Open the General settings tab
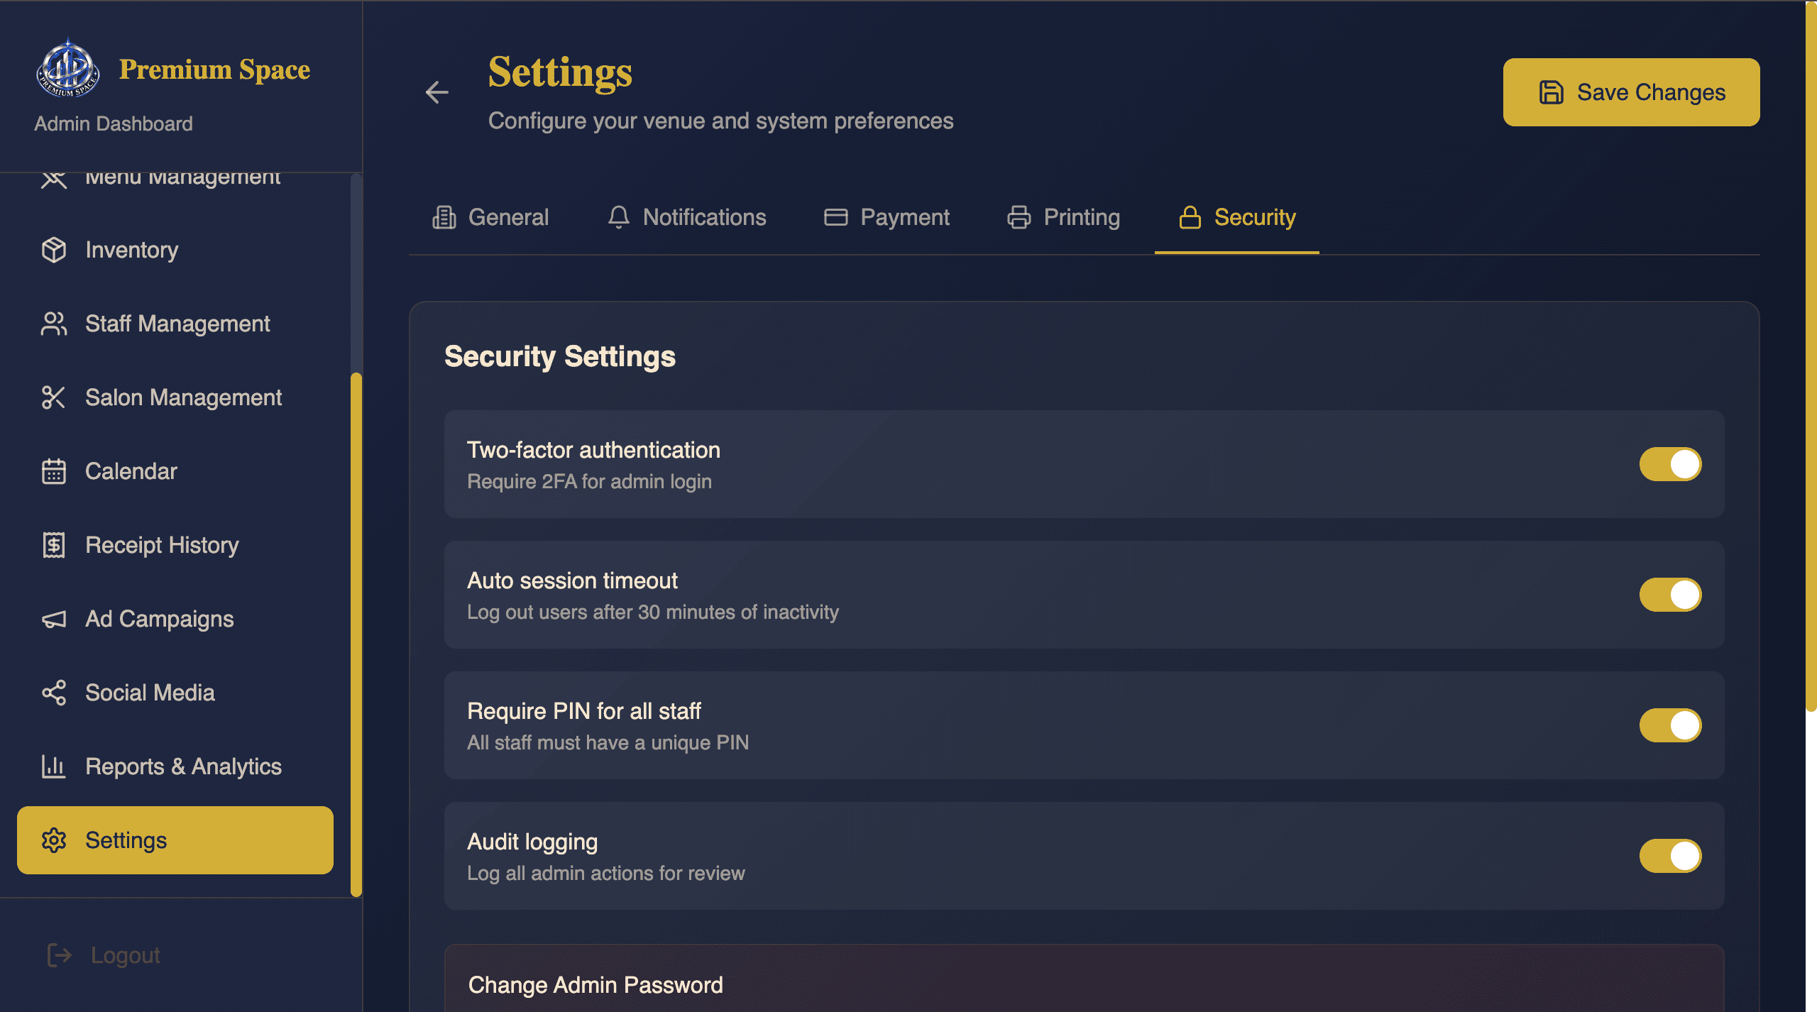Screen dimensions: 1817x1012 pyautogui.click(x=490, y=217)
